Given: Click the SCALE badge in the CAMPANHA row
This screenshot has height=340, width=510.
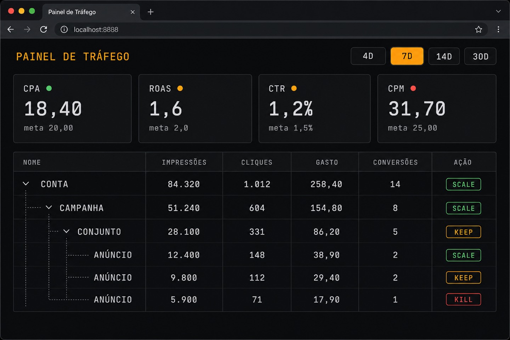Looking at the screenshot, I should click(463, 208).
